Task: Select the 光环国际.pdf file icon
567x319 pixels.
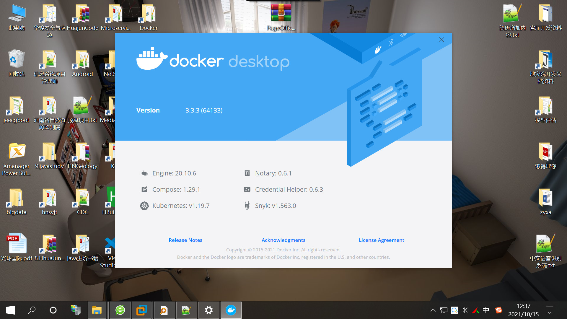Action: [17, 248]
